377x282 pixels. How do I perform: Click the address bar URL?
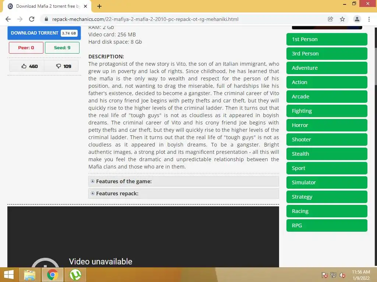tap(145, 19)
